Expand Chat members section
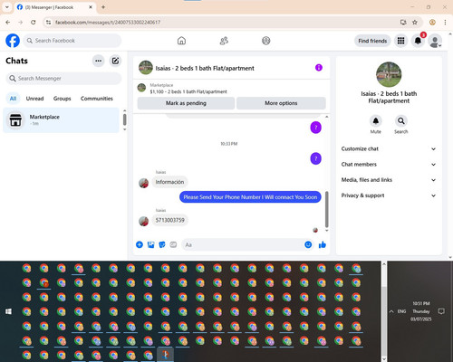This screenshot has width=453, height=362. coord(389,165)
